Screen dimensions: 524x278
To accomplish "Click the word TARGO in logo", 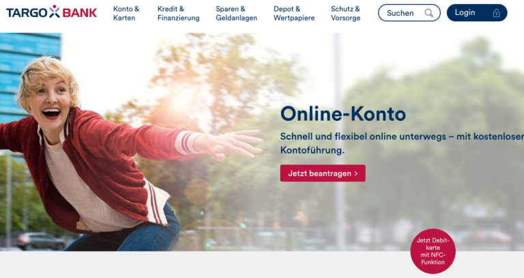I will pyautogui.click(x=27, y=13).
